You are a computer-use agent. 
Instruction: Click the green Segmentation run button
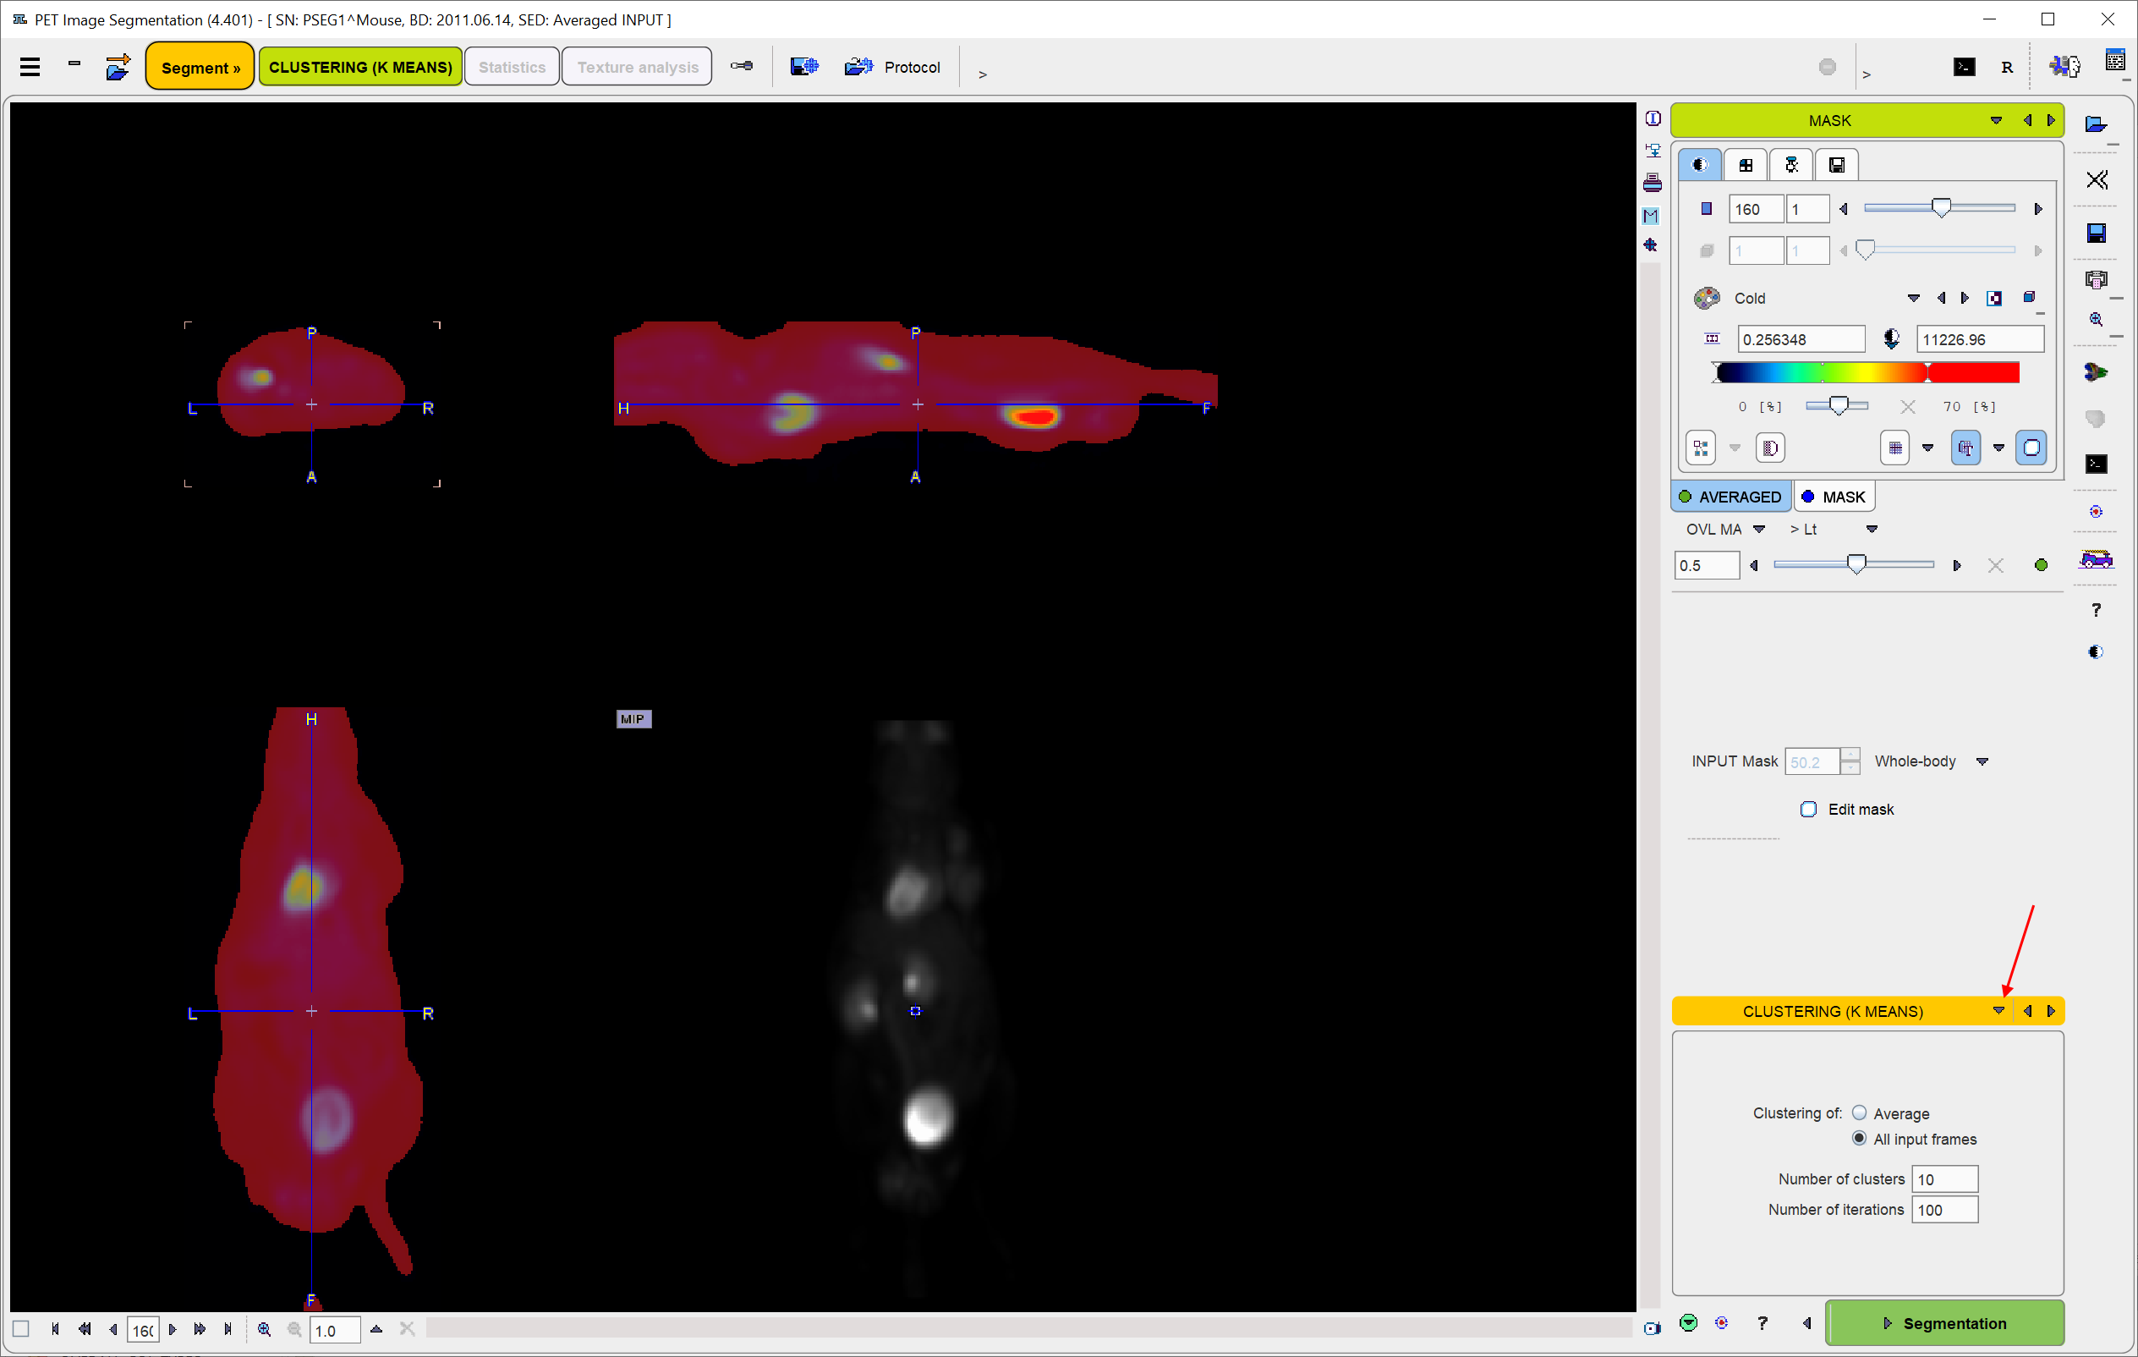(x=1943, y=1323)
